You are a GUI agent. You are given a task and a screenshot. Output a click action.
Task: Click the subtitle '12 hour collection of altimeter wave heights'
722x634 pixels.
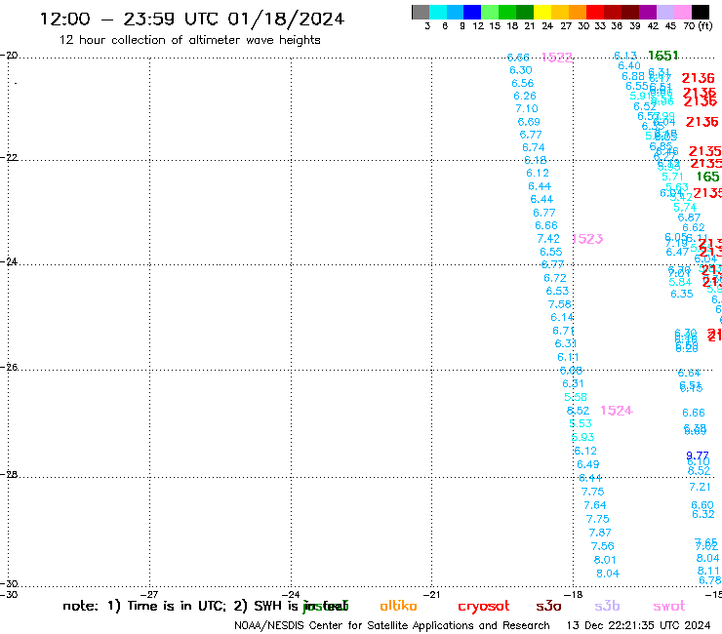coord(189,40)
